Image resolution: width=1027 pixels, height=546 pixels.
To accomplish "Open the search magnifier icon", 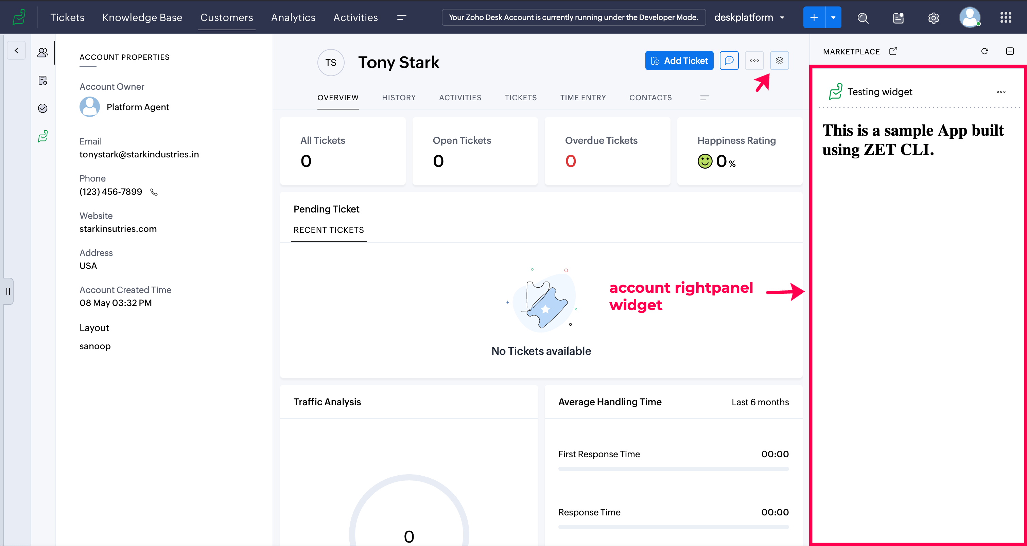I will pos(863,18).
